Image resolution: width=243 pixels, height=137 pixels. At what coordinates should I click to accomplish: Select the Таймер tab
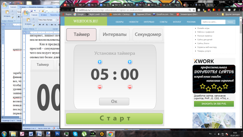coord(81,35)
